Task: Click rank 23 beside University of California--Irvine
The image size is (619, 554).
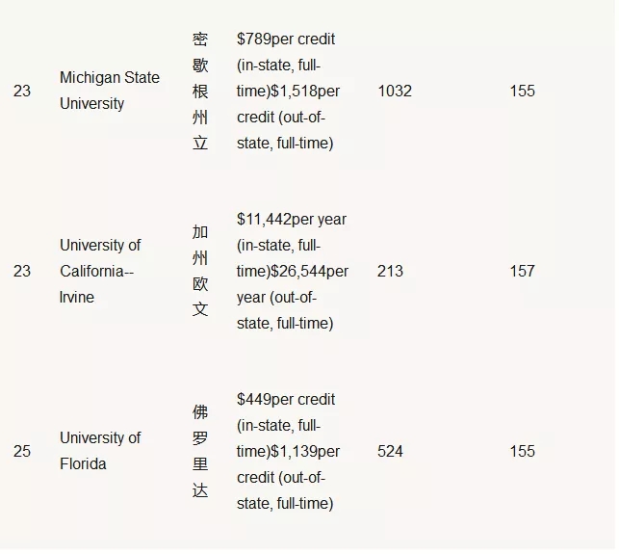Action: point(22,271)
